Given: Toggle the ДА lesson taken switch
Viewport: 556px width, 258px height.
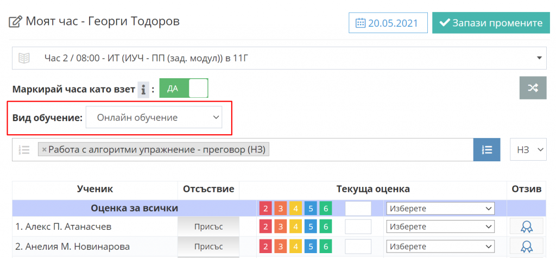Looking at the screenshot, I should pos(184,89).
